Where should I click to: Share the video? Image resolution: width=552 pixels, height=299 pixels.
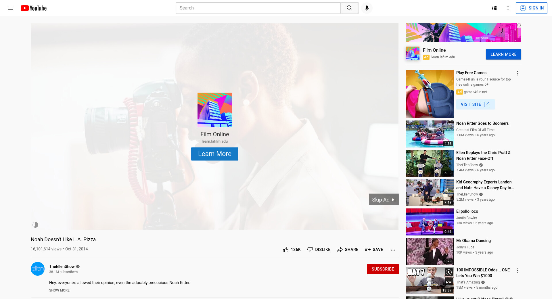click(x=348, y=250)
